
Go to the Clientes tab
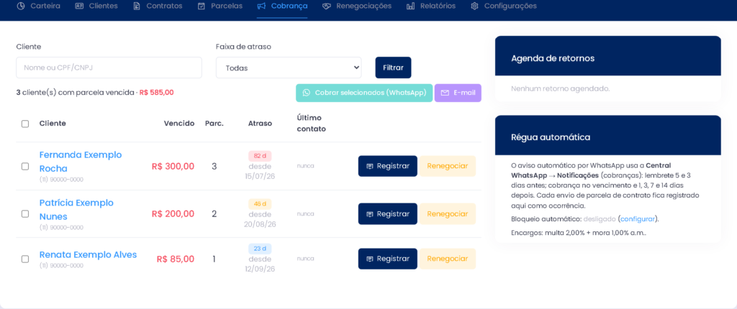(x=96, y=6)
